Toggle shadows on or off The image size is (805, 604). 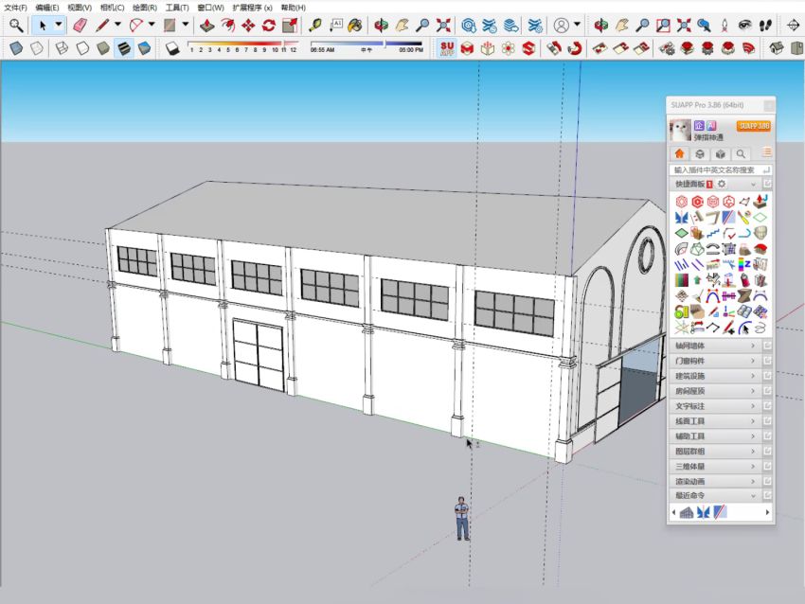pos(172,48)
